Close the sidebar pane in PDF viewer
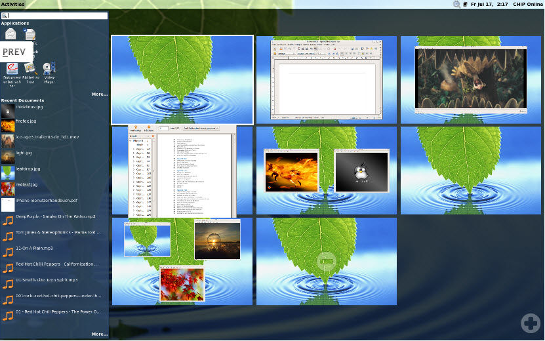This screenshot has width=545, height=341. (153, 136)
